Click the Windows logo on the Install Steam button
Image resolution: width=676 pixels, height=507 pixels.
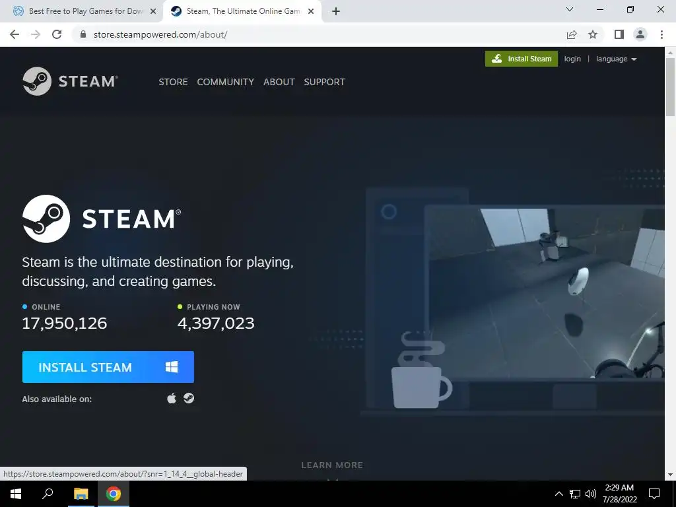pyautogui.click(x=172, y=367)
